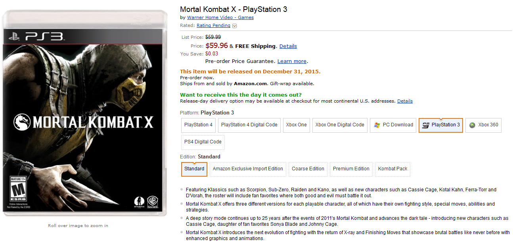Screen dimensions: 513x244
Task: Open Learn more about Pre-order Price Guarantee
Action: 292,61
